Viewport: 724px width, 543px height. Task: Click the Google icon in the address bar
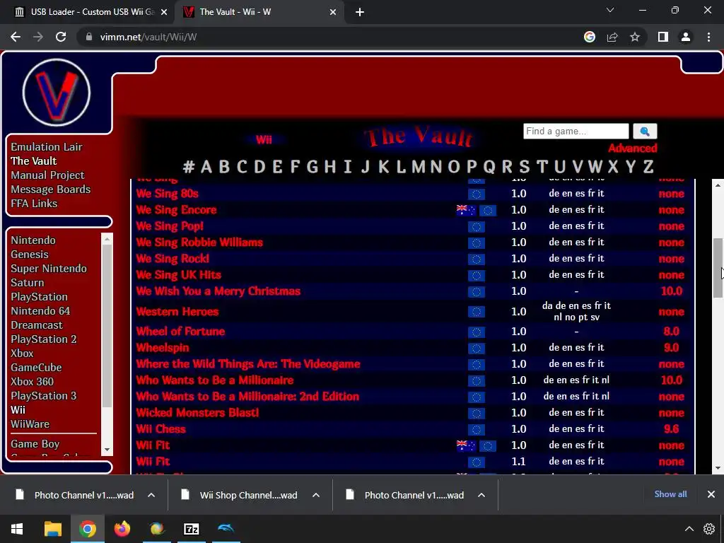point(590,37)
